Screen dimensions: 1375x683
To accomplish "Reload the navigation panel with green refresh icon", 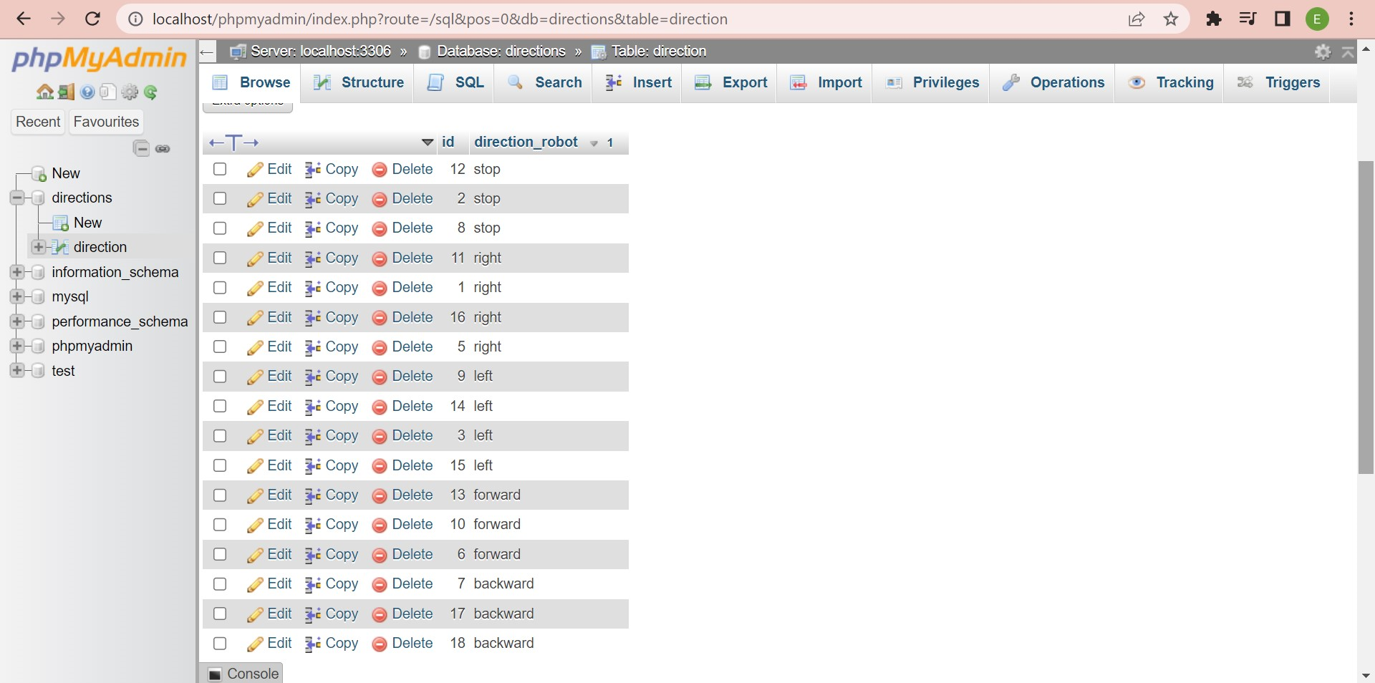I will tap(151, 92).
